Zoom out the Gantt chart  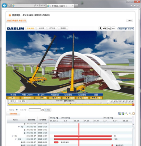pos(130,114)
